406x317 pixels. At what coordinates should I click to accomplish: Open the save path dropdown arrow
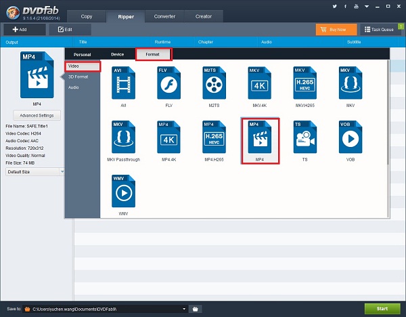184,309
